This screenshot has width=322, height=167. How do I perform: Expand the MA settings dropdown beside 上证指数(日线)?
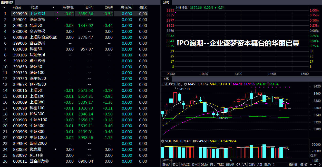pos(185,84)
